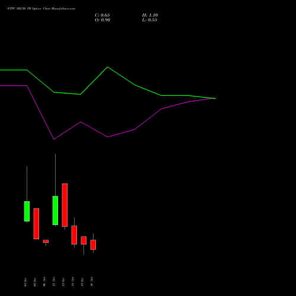Select the open value O: 0.90
This screenshot has width=296, height=296.
point(102,20)
